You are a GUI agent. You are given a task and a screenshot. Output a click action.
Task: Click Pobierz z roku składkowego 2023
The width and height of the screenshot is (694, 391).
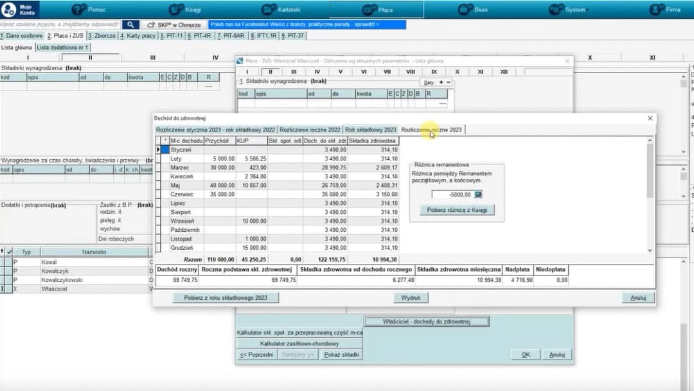click(x=226, y=298)
